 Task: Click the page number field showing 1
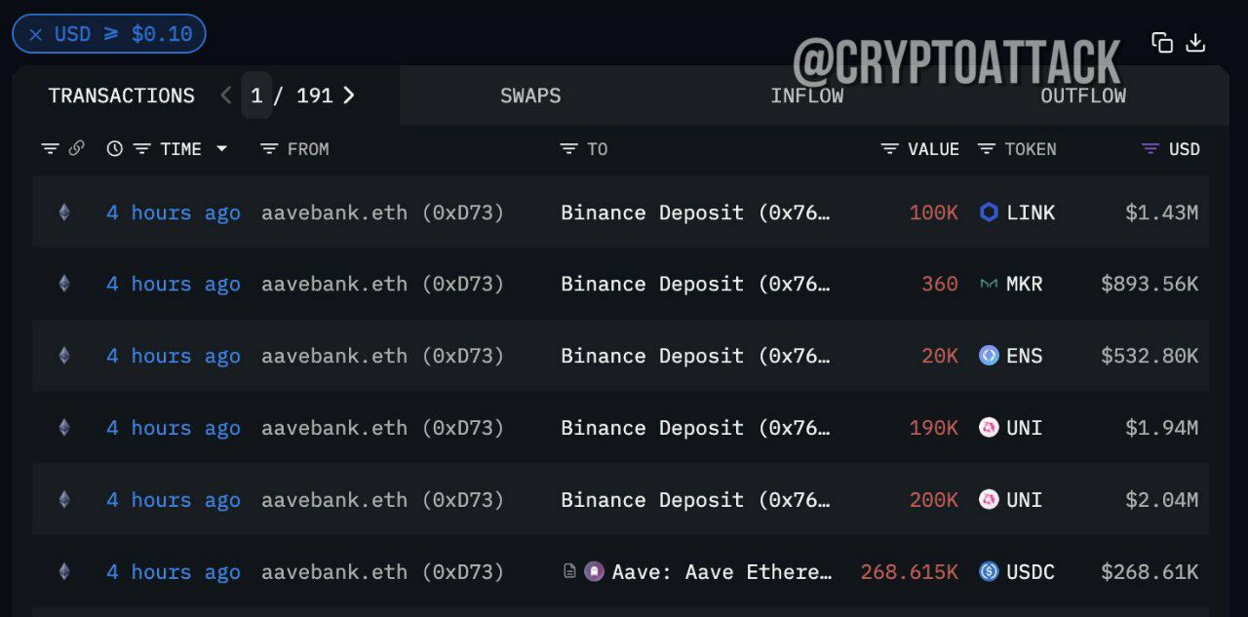point(256,95)
